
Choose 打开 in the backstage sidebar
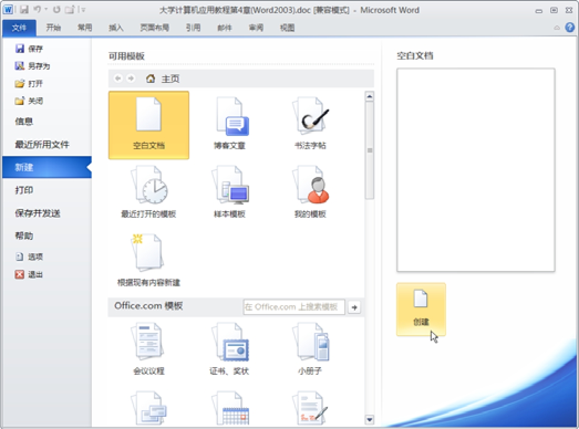(29, 83)
